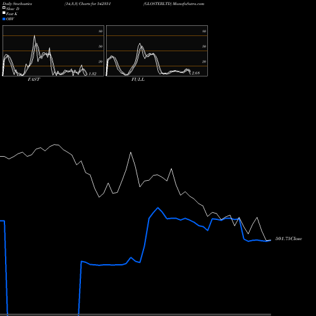Click the 501.75 Close price label
316x316 pixels.
point(289,239)
